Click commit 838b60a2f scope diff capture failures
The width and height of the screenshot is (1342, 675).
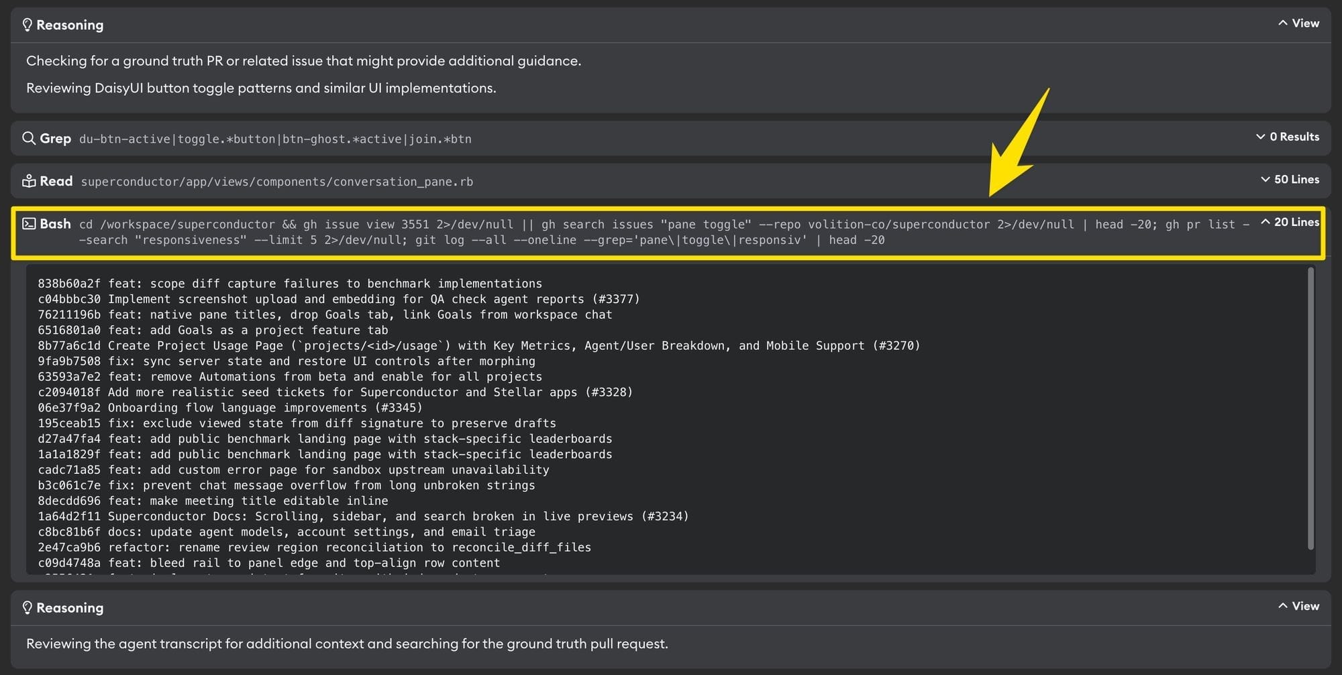[x=290, y=284]
